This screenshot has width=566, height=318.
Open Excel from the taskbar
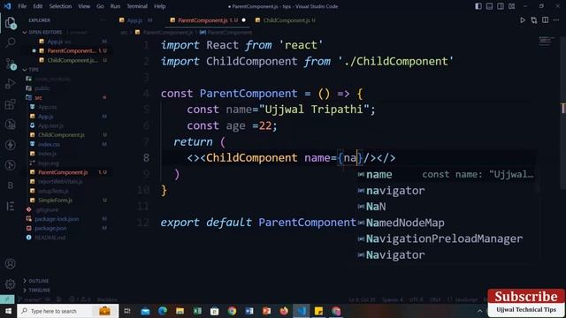(x=197, y=311)
